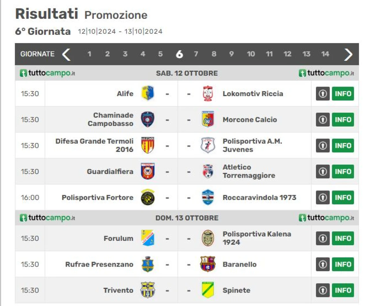The image size is (370, 306).
Task: Select giornata 7 tab
Action: pos(196,54)
